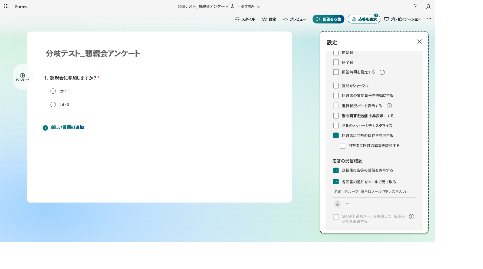The width and height of the screenshot is (483, 269).
Task: Enable 別の回答を送信 を非表示にする checkbox
Action: point(336,116)
